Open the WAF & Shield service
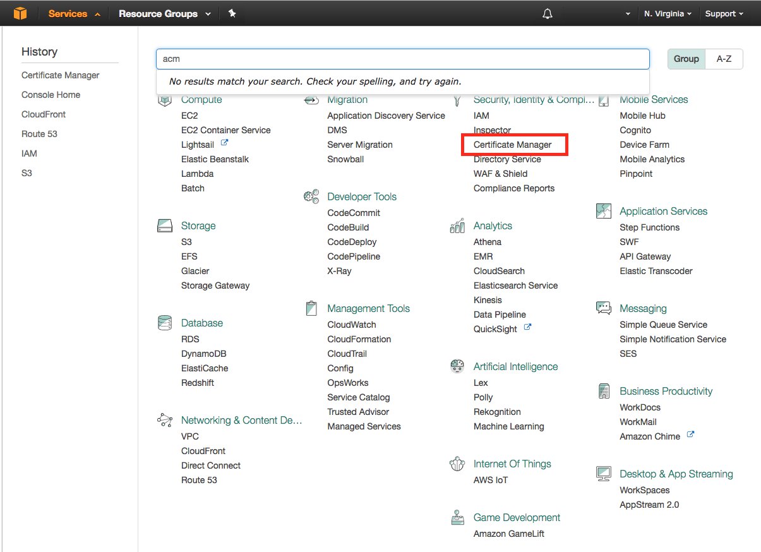The width and height of the screenshot is (761, 552). [x=501, y=174]
